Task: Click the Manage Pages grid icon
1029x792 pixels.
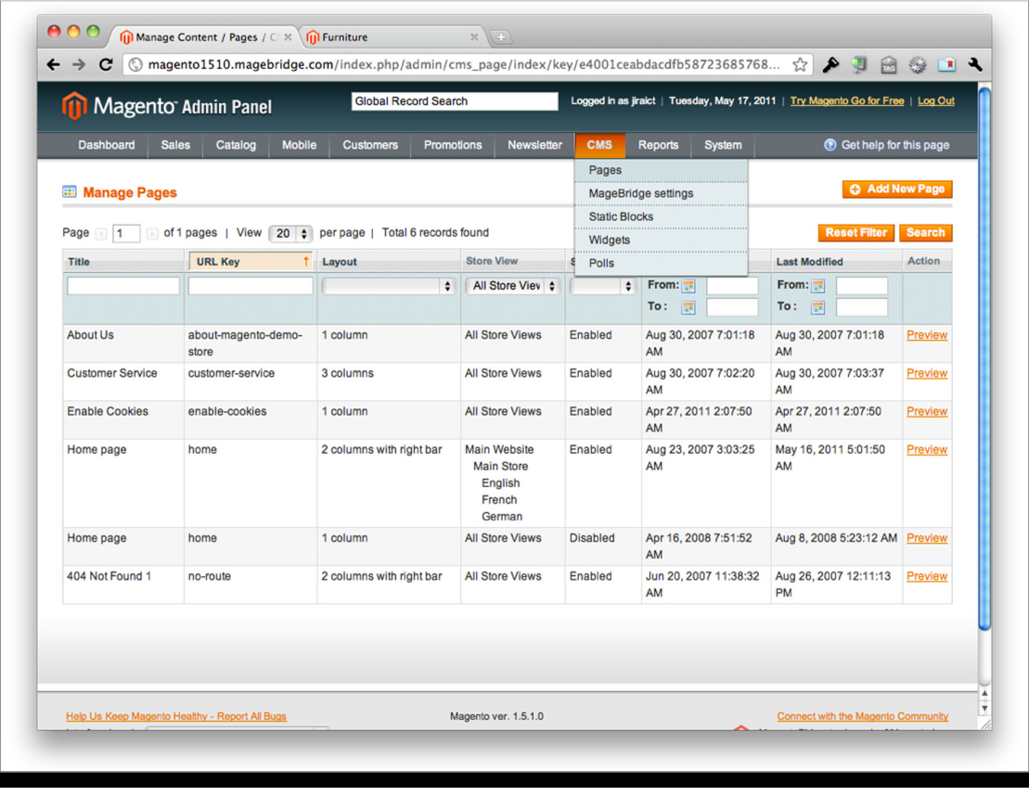Action: [x=69, y=192]
